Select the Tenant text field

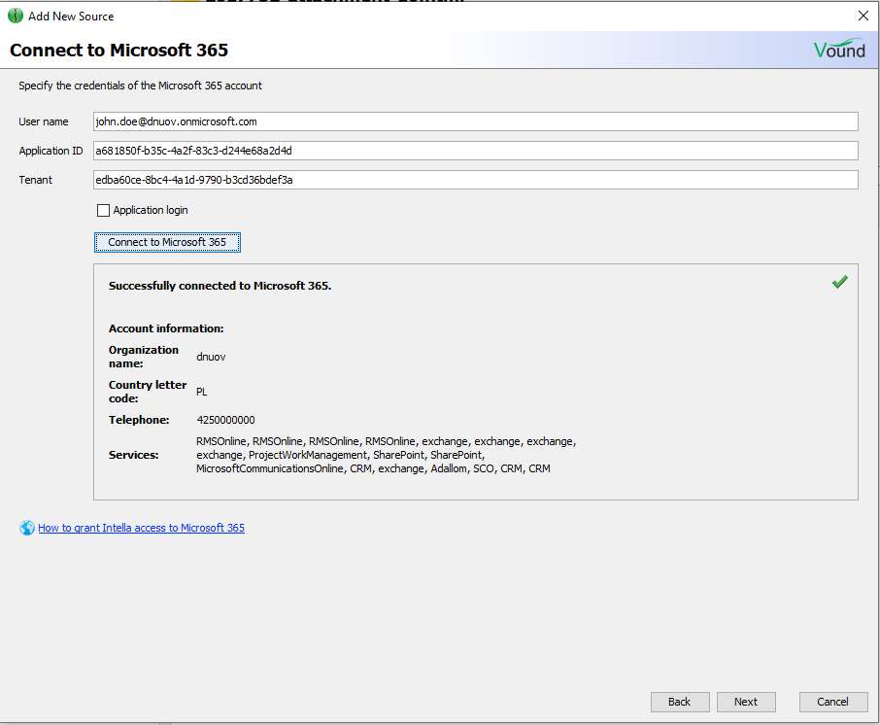pyautogui.click(x=475, y=180)
